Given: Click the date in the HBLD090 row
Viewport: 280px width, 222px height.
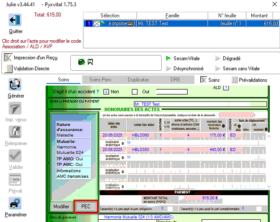Looking at the screenshot, I should [x=113, y=135].
